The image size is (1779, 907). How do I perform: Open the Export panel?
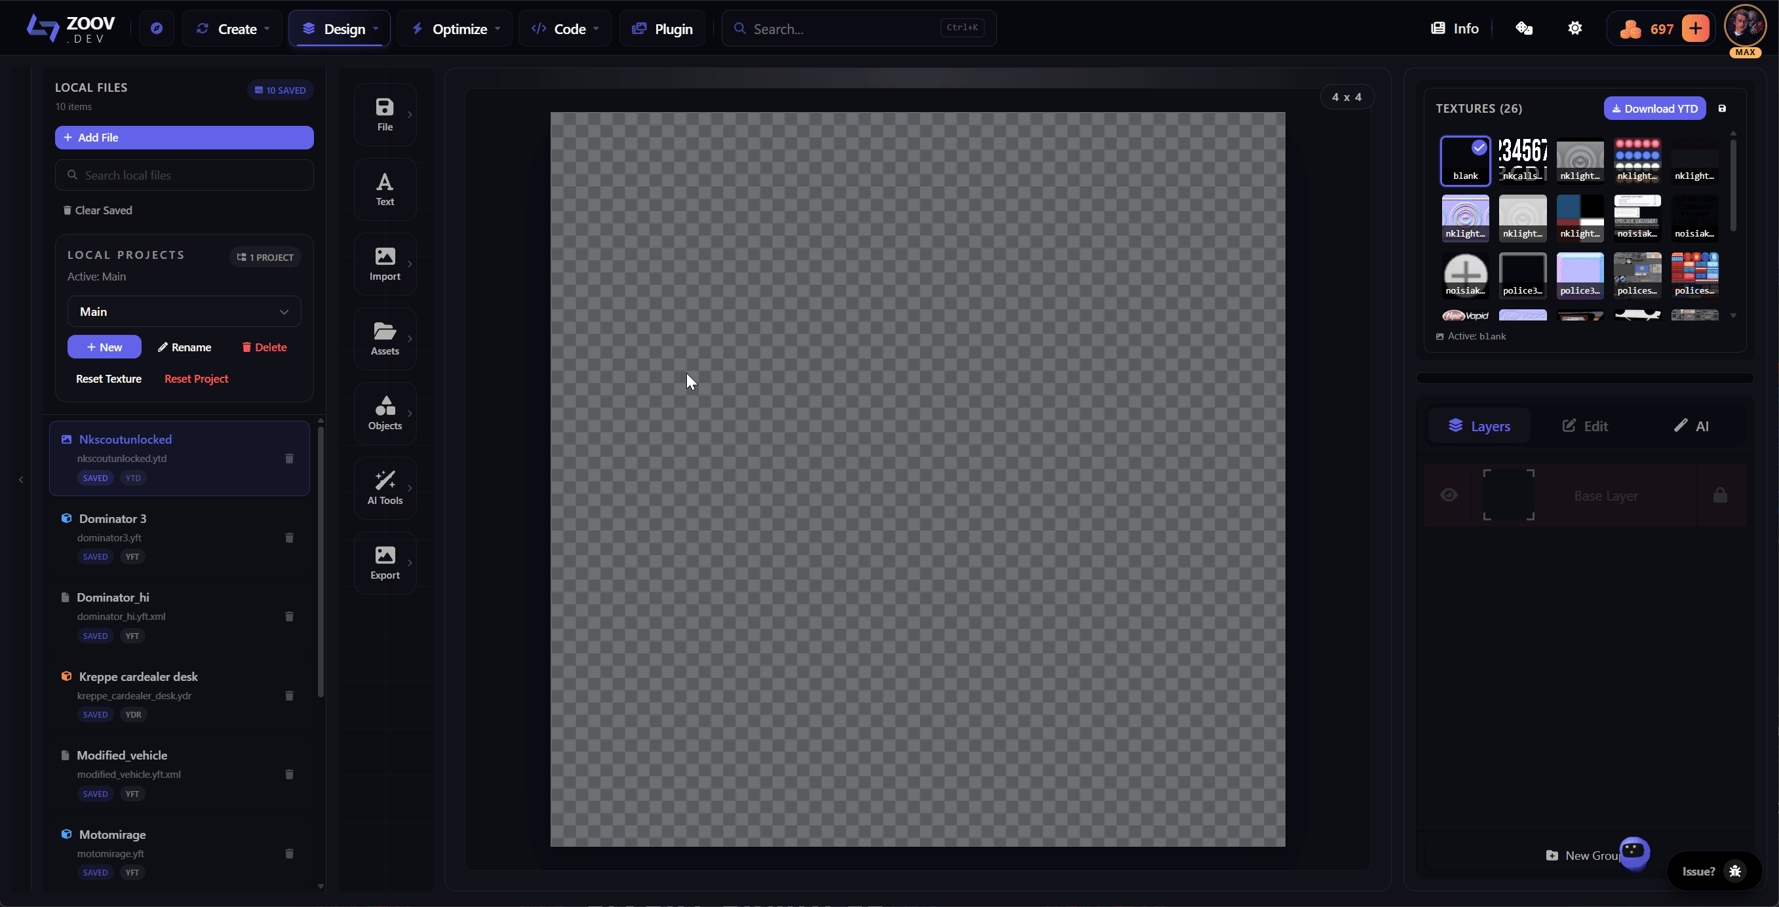384,562
